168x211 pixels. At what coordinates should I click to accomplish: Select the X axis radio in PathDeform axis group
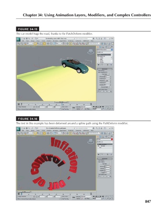99,176
